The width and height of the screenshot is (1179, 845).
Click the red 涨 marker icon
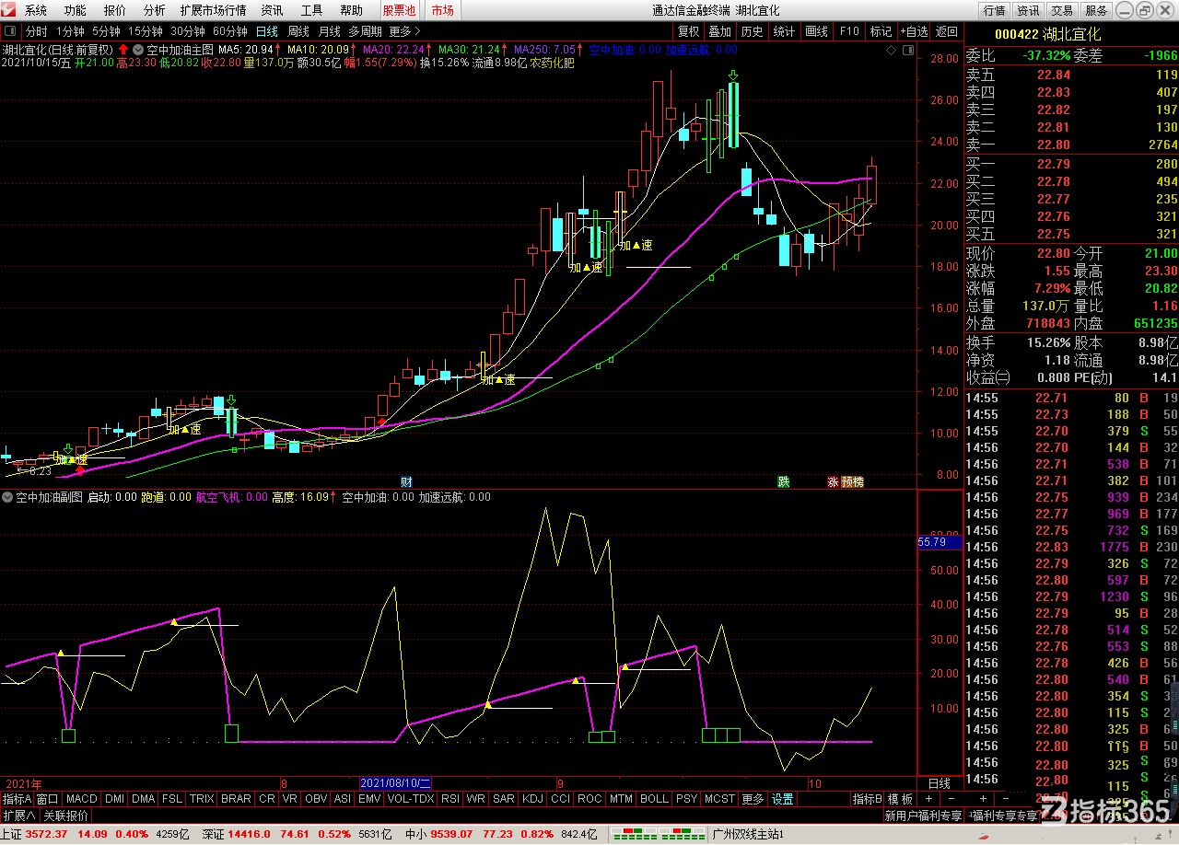833,481
